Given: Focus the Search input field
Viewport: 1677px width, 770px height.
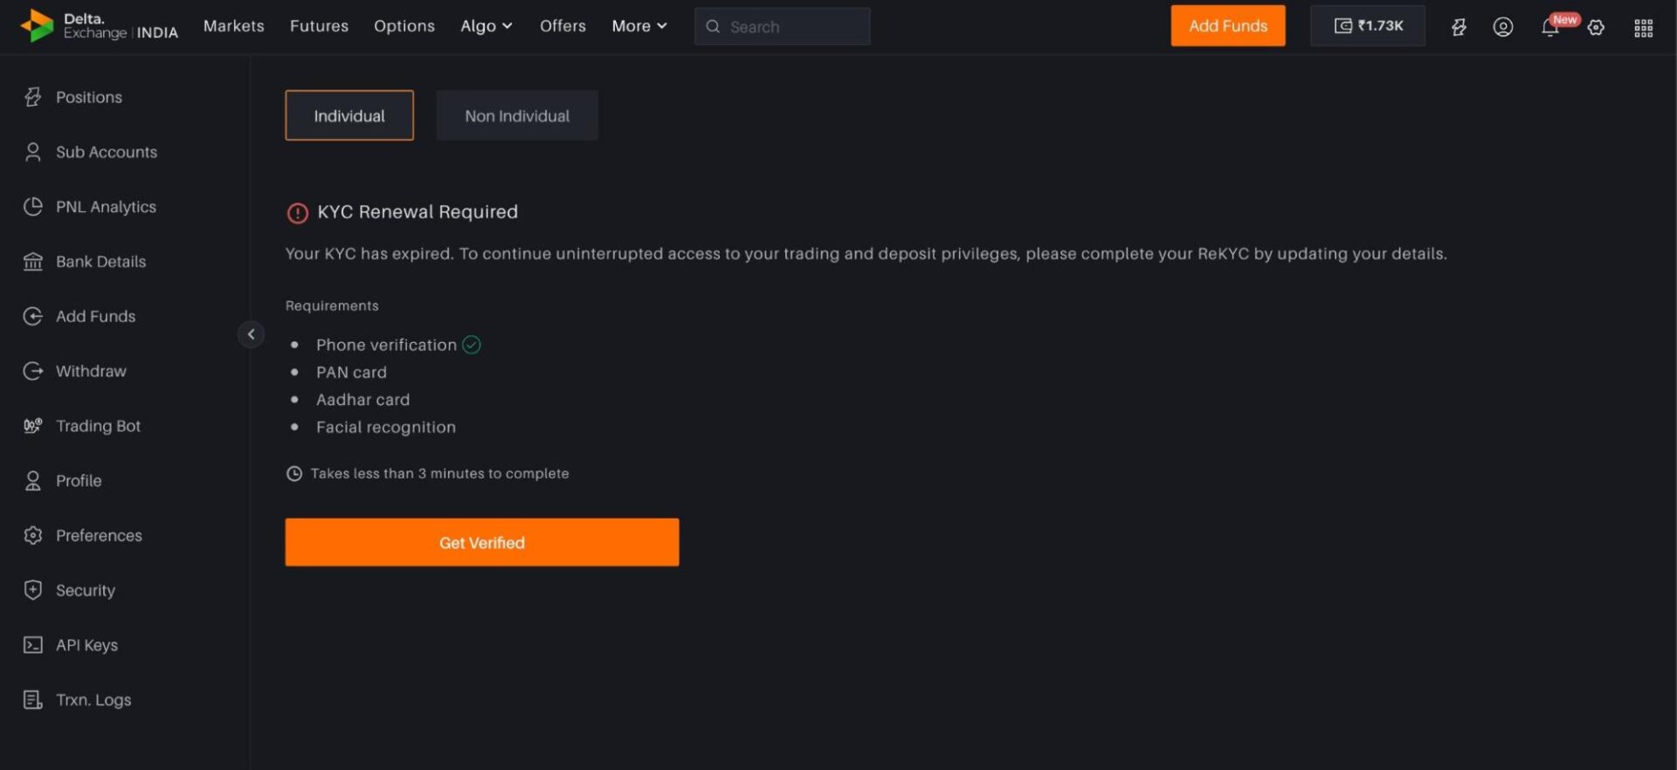Looking at the screenshot, I should click(790, 27).
